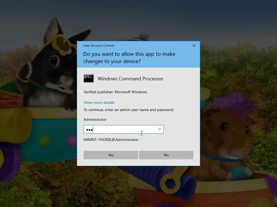Click the Windows Command Processor icon
Screen dimensions: 277x207
88,78
